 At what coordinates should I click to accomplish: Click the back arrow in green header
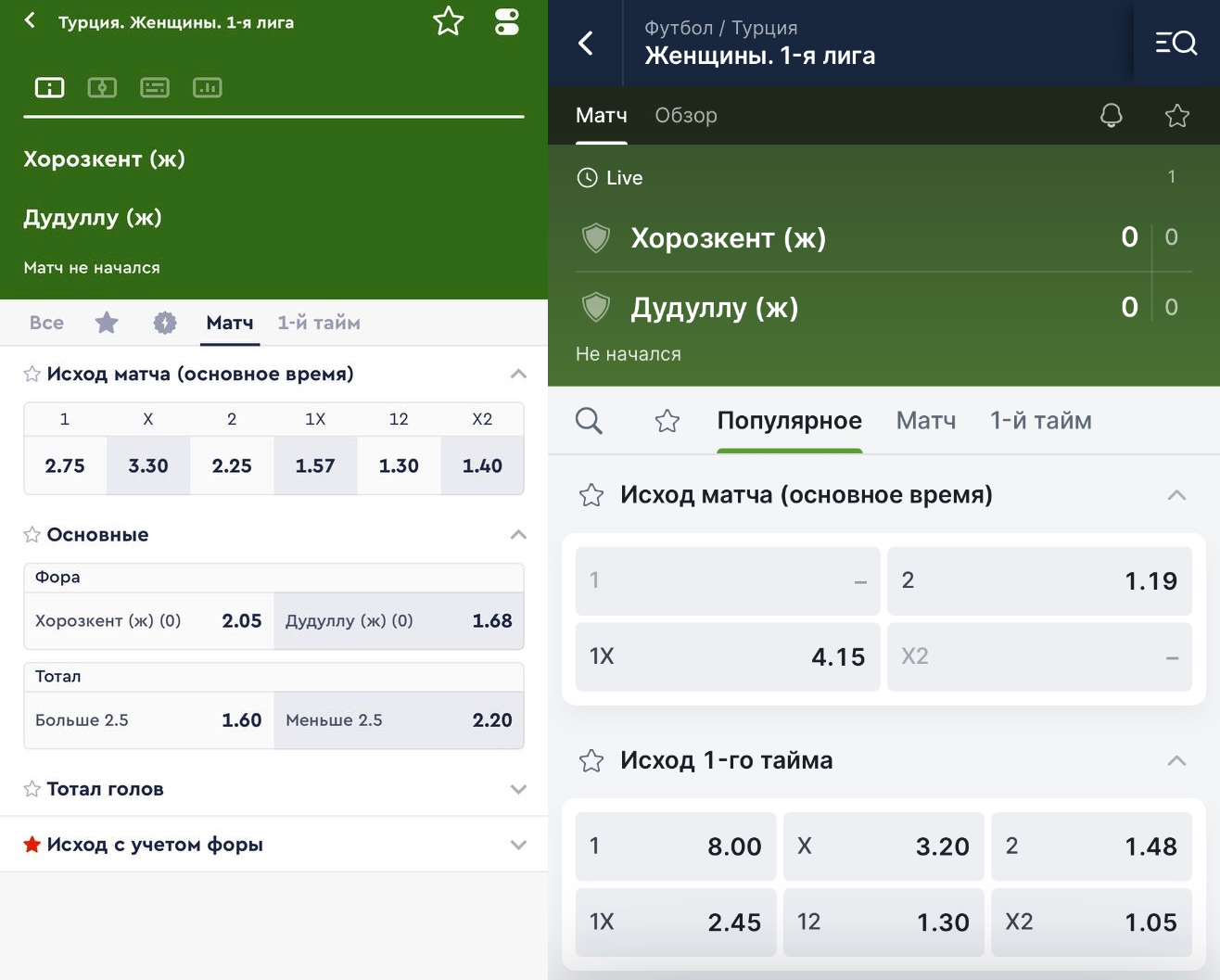click(31, 20)
